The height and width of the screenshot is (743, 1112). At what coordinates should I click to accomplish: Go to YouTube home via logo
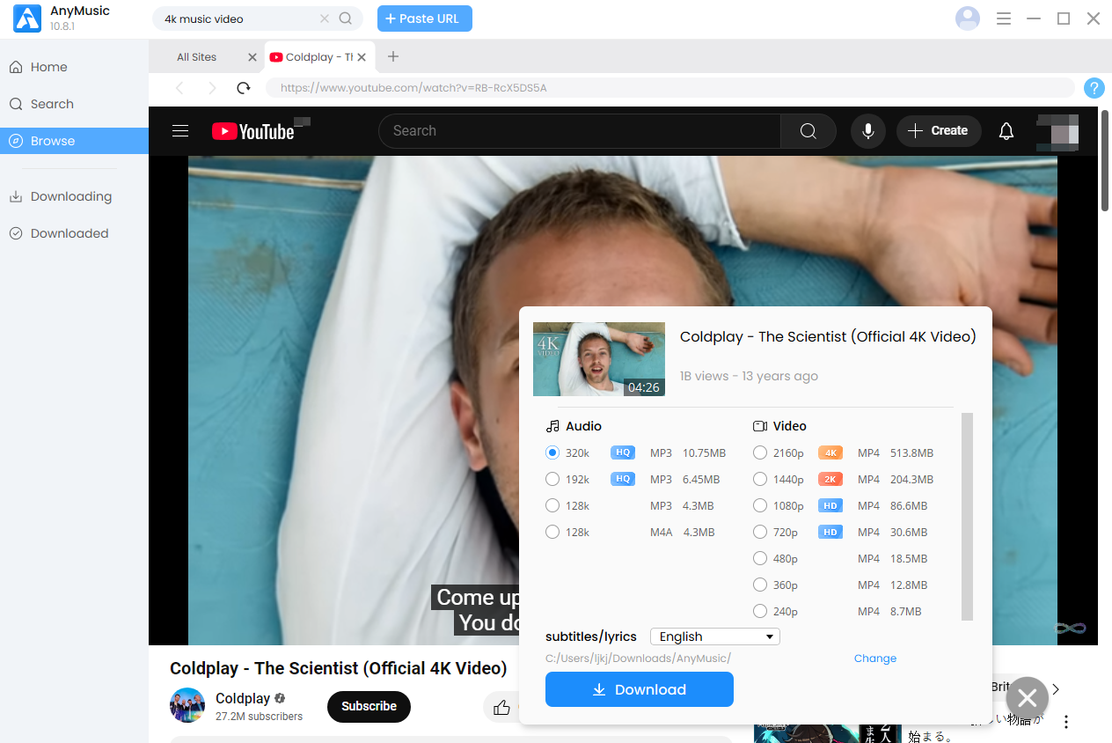click(x=253, y=131)
